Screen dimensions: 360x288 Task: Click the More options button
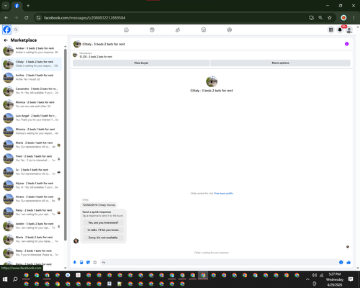(x=280, y=63)
